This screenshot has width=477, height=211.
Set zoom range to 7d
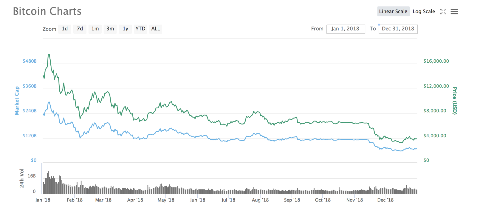coord(80,29)
